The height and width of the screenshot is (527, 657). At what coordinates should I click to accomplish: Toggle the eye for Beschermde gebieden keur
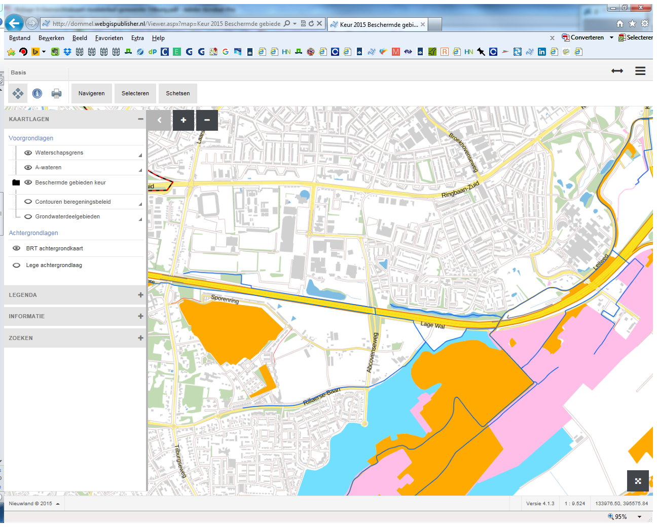pos(28,182)
